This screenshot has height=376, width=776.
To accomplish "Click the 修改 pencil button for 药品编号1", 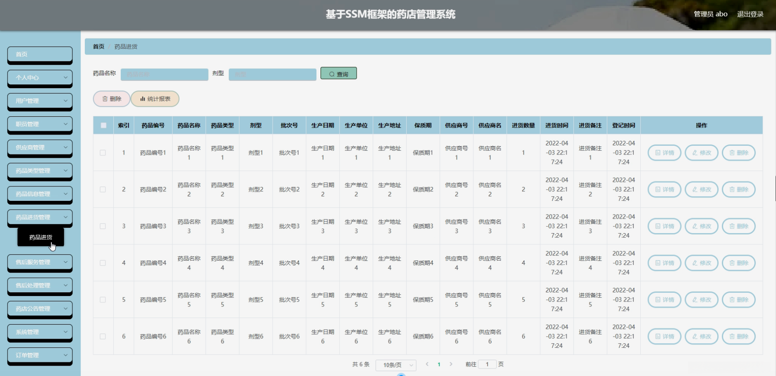I will pyautogui.click(x=702, y=153).
